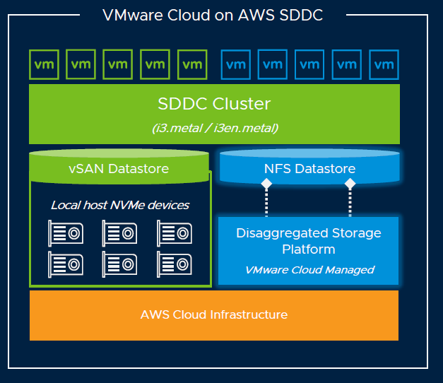Select the top-right NVMe device icon

pyautogui.click(x=175, y=233)
